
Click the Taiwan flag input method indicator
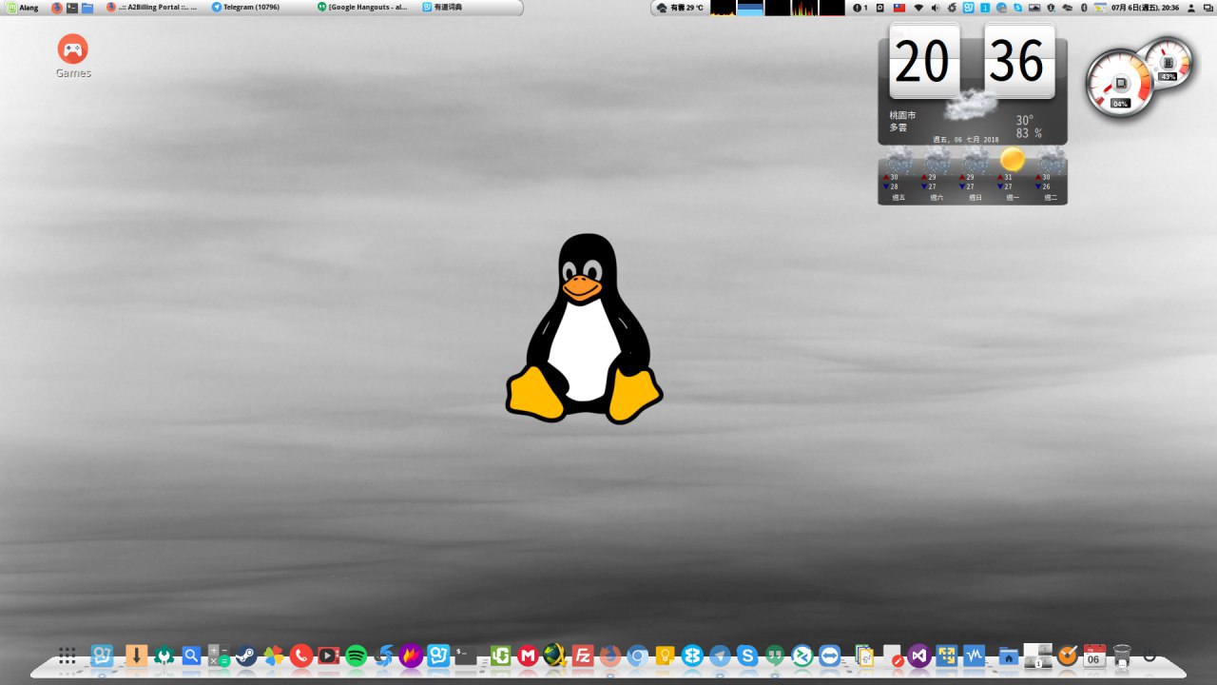(x=899, y=8)
